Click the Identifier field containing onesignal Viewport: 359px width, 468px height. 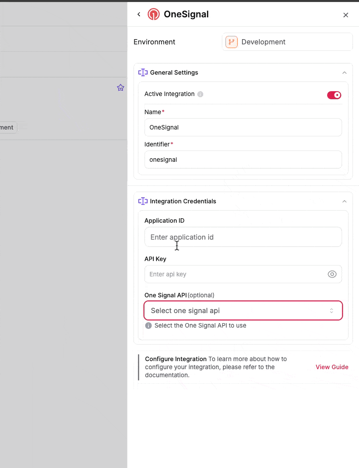point(243,159)
